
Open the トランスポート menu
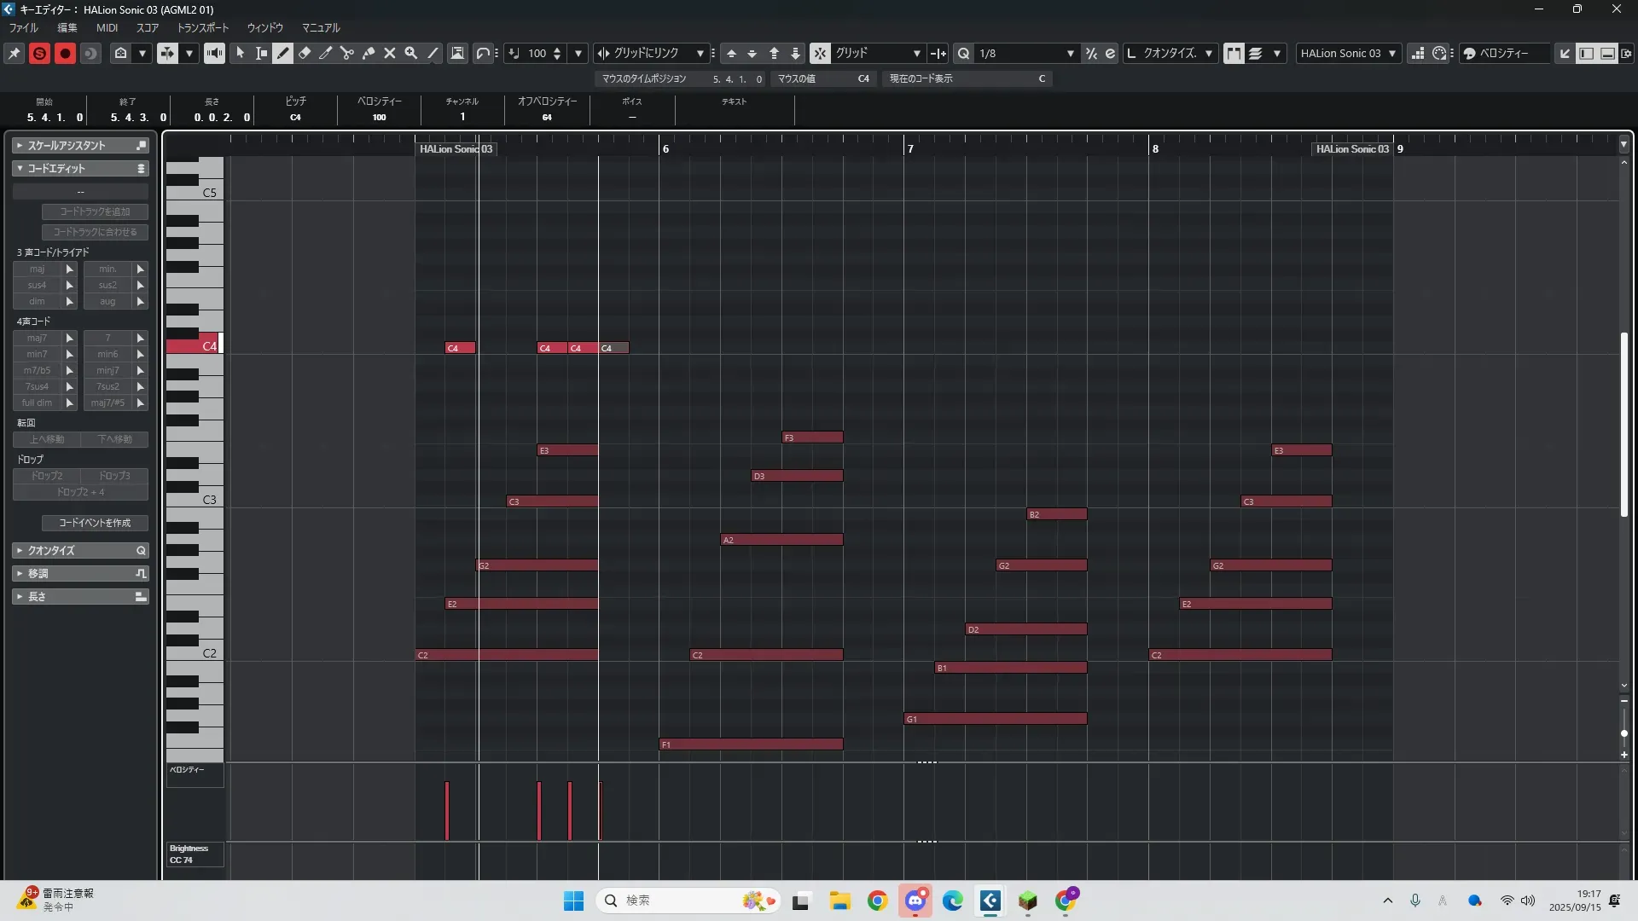[202, 27]
